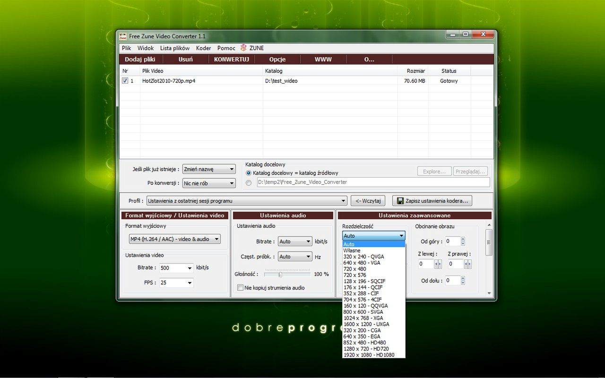Open the Koder menu
This screenshot has width=605, height=378.
pyautogui.click(x=204, y=48)
